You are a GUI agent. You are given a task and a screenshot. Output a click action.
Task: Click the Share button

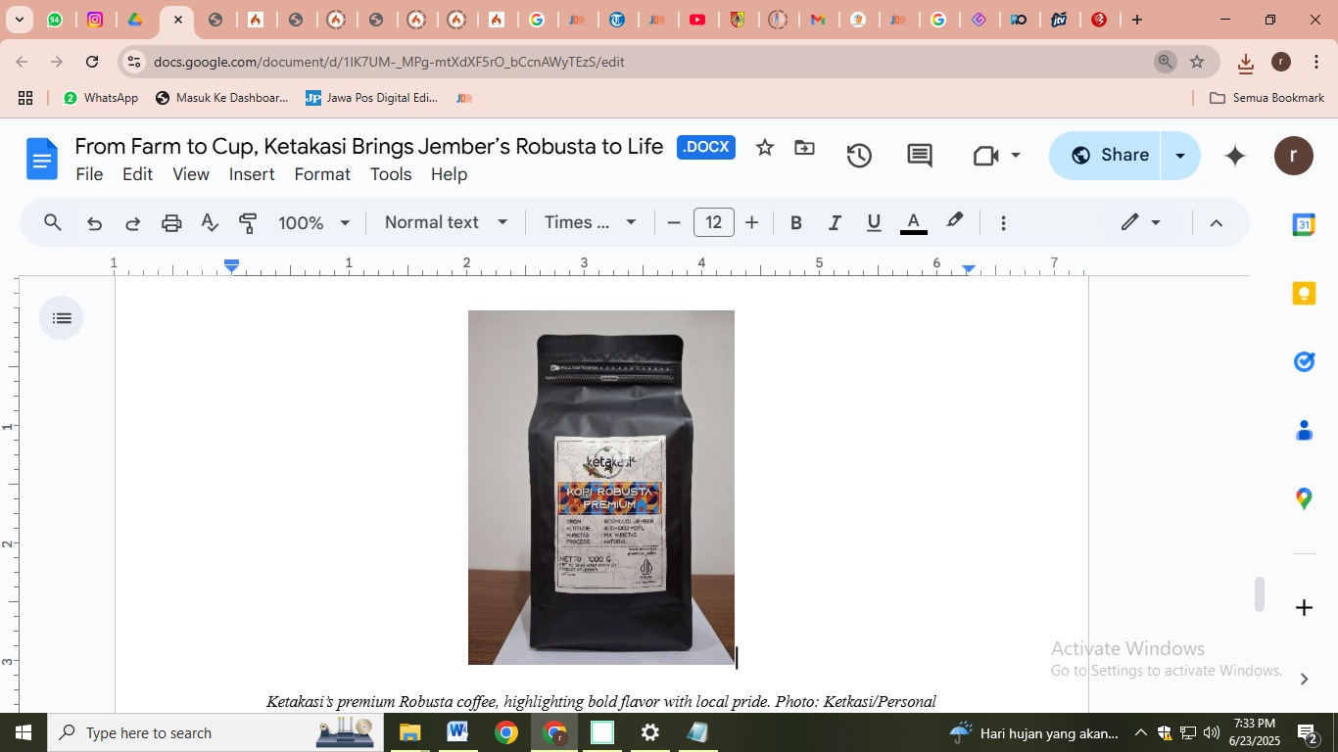[x=1106, y=156]
